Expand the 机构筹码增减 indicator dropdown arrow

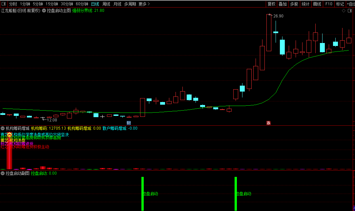tap(3, 128)
